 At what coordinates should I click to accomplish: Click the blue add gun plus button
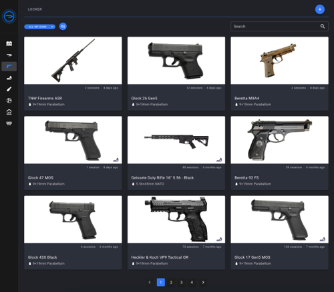[320, 9]
